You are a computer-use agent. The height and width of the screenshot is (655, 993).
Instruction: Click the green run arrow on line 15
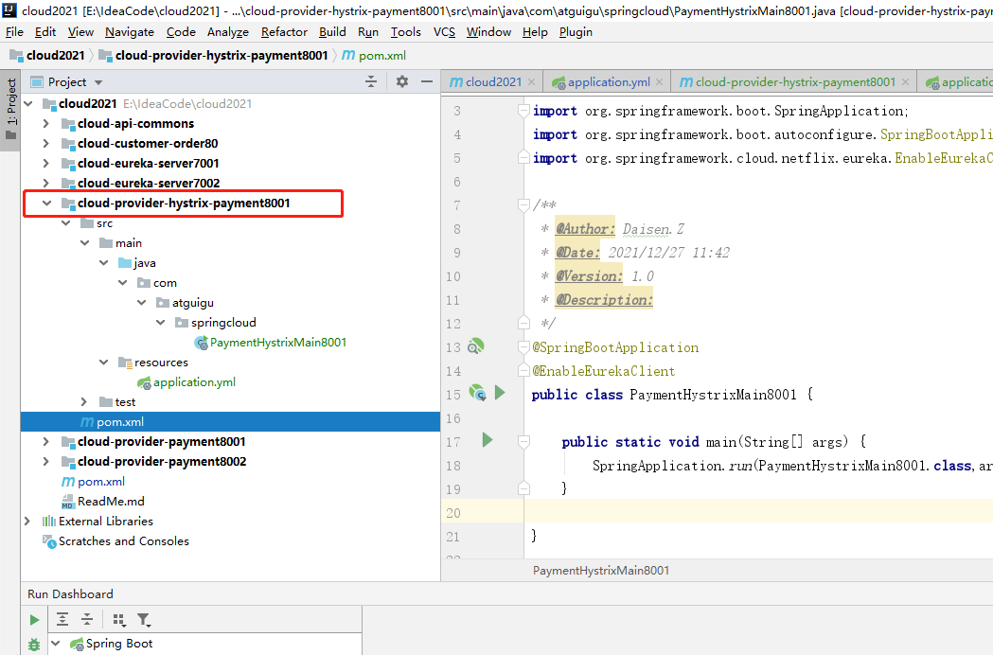(500, 394)
